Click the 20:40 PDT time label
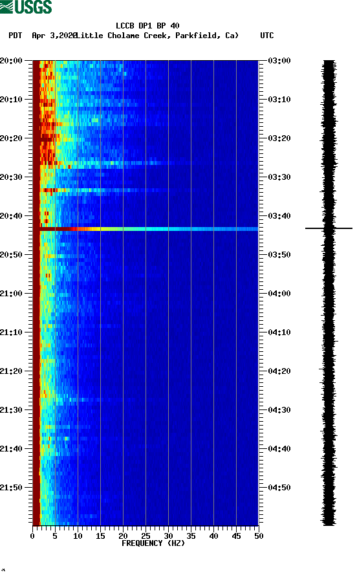Image resolution: width=357 pixels, height=577 pixels. pos(12,216)
